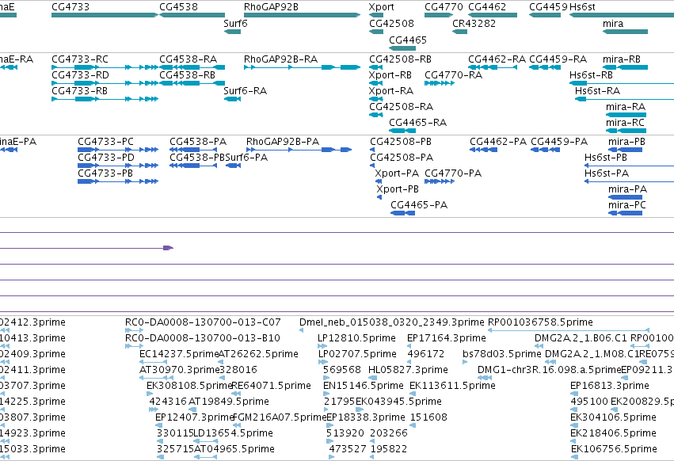This screenshot has height=461, width=674.
Task: Click the purple arrowhead feature glyph
Action: [168, 248]
